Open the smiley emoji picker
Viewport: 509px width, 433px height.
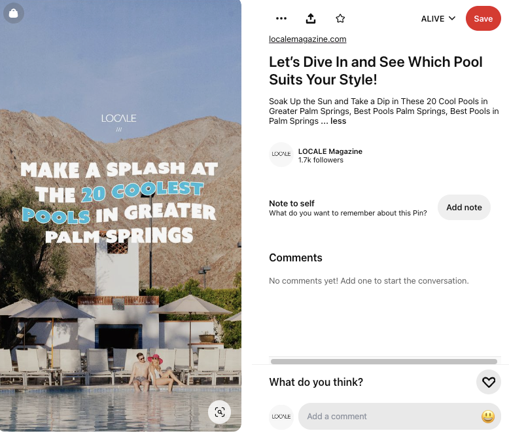coord(488,417)
